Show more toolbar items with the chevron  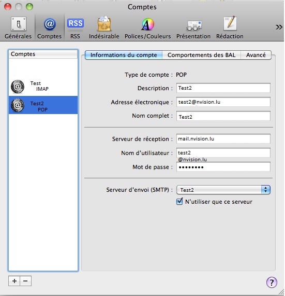pyautogui.click(x=279, y=27)
